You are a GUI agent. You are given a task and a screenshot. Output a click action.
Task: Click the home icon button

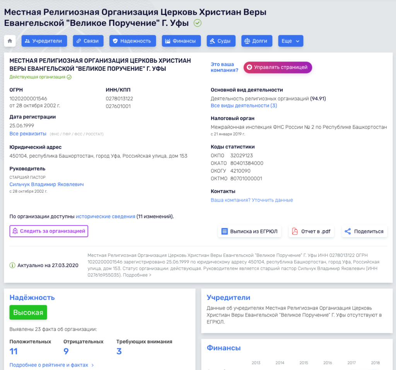(x=10, y=41)
